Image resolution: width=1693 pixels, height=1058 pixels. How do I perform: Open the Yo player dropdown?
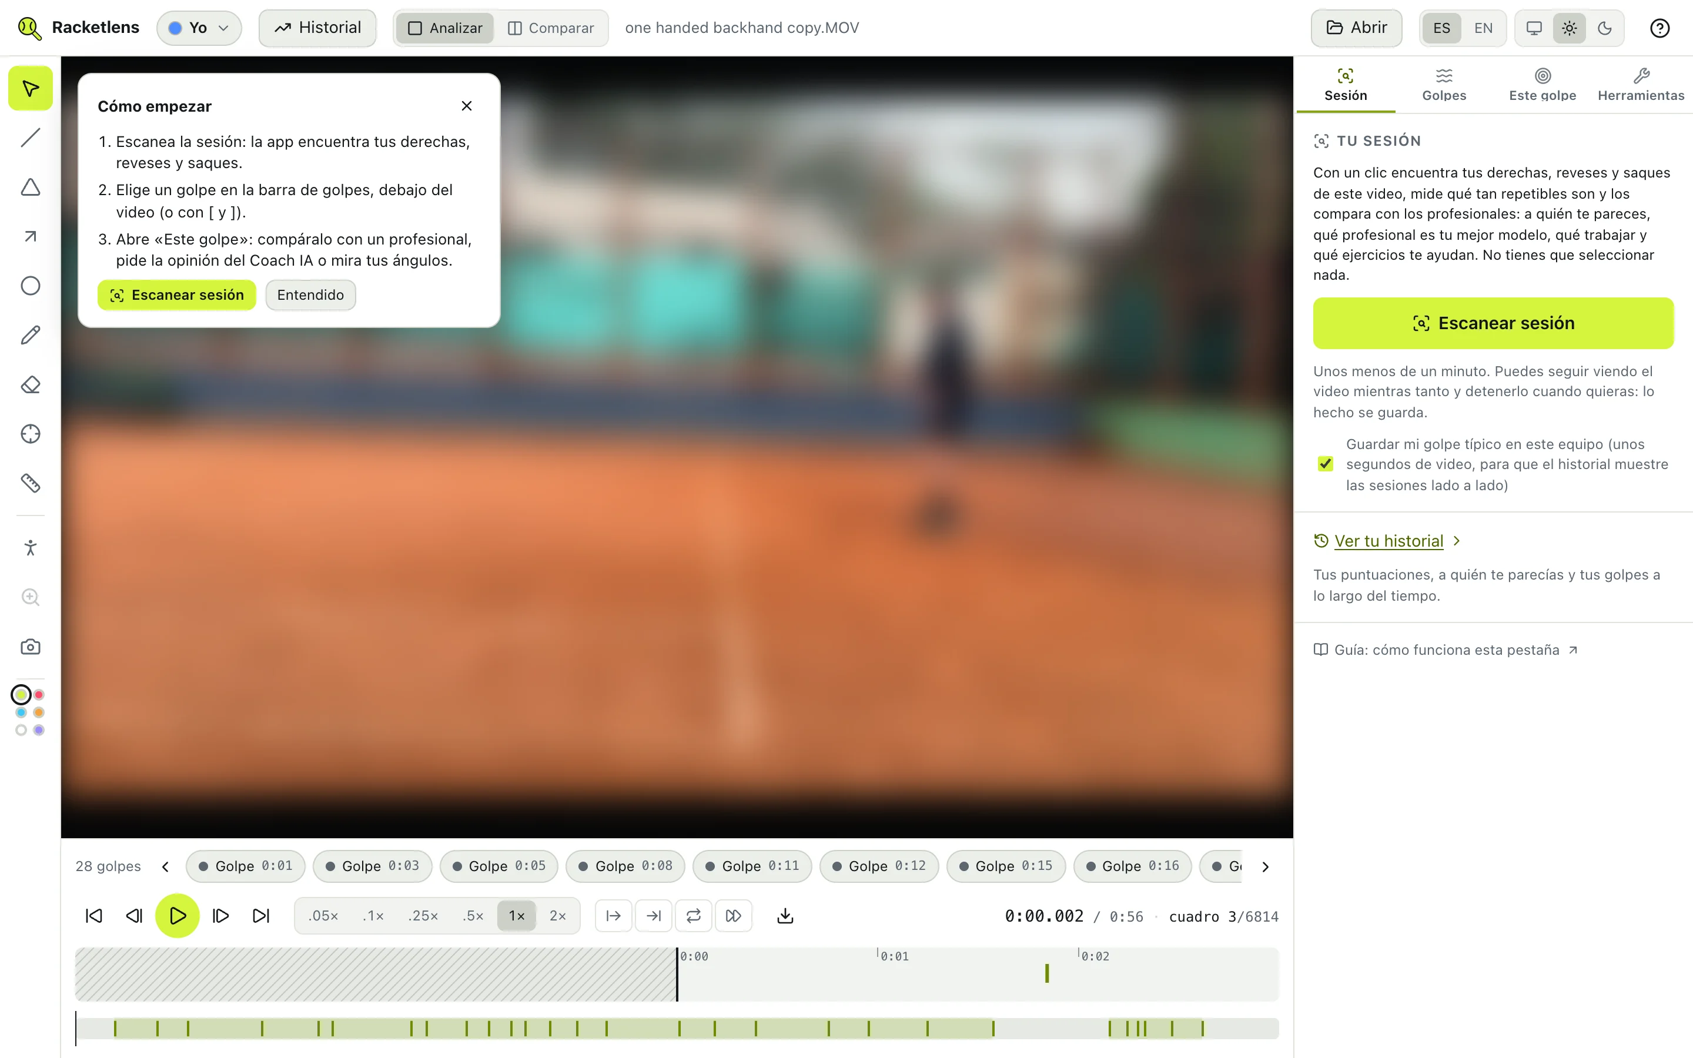199,28
